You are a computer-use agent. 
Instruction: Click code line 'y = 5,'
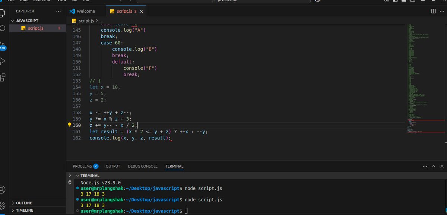tap(98, 93)
